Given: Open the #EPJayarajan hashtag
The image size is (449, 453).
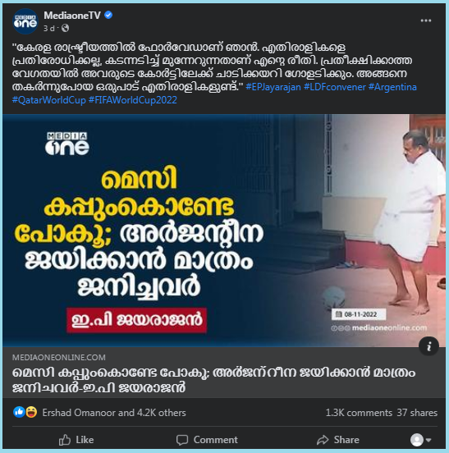Looking at the screenshot, I should coord(273,87).
